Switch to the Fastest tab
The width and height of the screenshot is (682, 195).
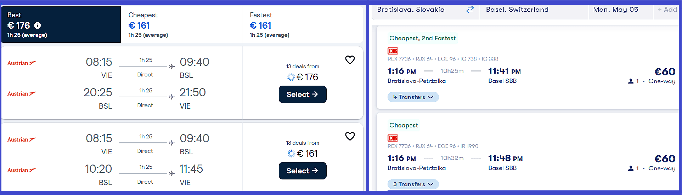pos(302,25)
